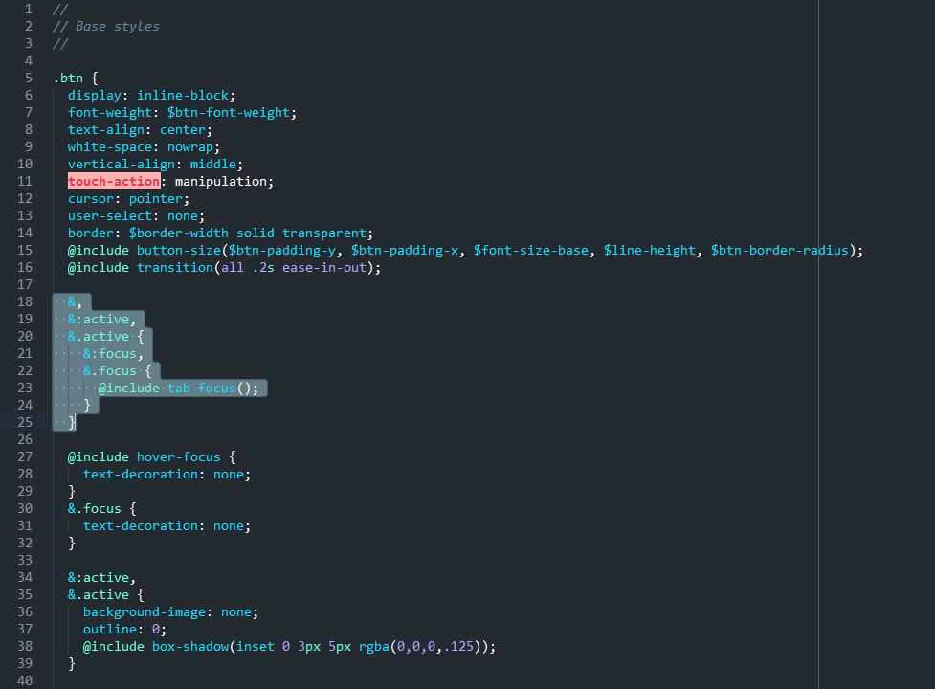This screenshot has height=689, width=935.
Task: Click the user-select property name
Action: pyautogui.click(x=110, y=215)
